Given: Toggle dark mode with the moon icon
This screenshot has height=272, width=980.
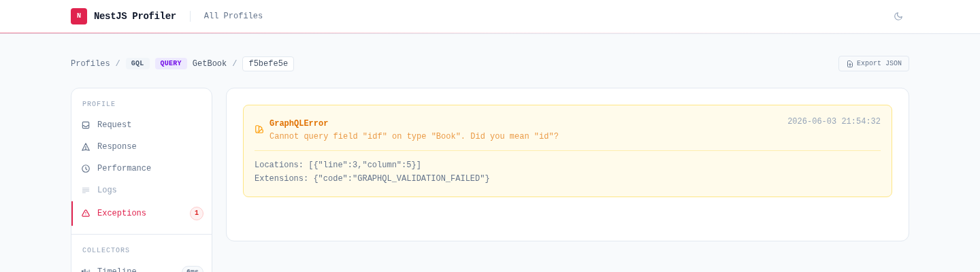Looking at the screenshot, I should (898, 16).
